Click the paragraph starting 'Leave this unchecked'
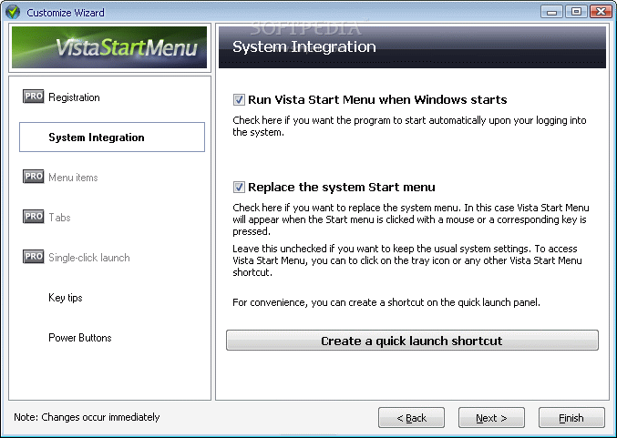This screenshot has height=438, width=617. (x=407, y=260)
